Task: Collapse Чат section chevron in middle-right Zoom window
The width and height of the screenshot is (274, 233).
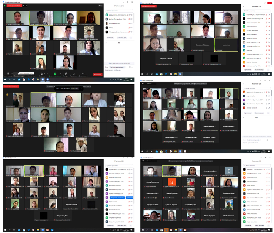Action: pos(243,118)
